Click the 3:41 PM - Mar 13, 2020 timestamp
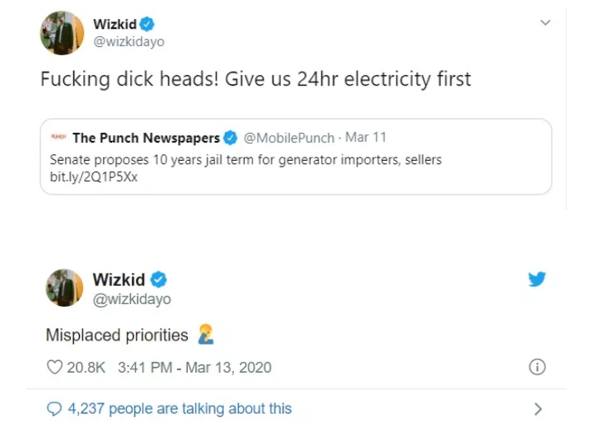The image size is (593, 427). [194, 368]
